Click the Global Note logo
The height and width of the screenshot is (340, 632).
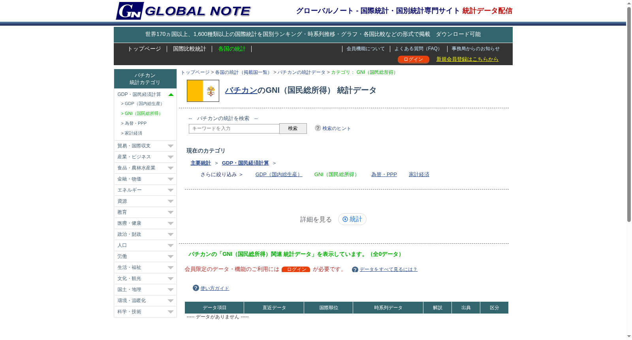(183, 11)
